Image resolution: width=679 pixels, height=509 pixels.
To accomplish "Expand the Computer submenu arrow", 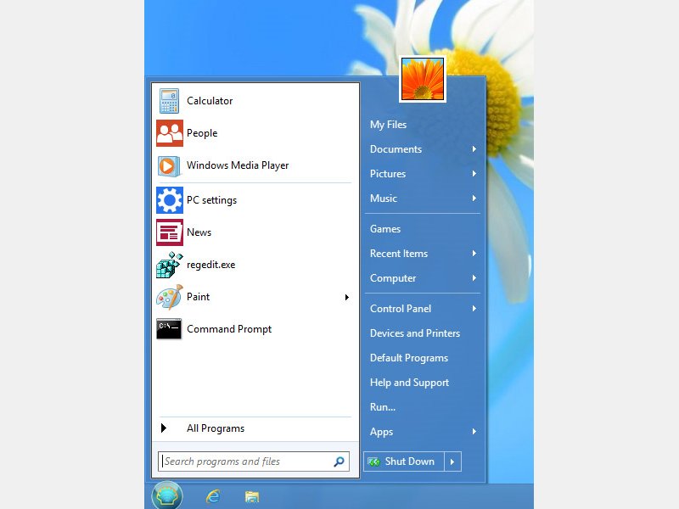I will coord(474,278).
